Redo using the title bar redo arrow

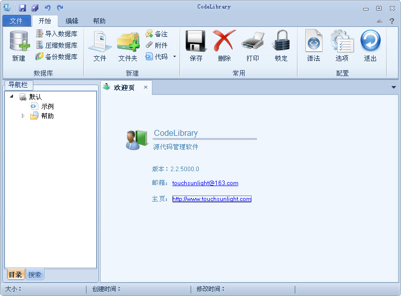(60, 8)
